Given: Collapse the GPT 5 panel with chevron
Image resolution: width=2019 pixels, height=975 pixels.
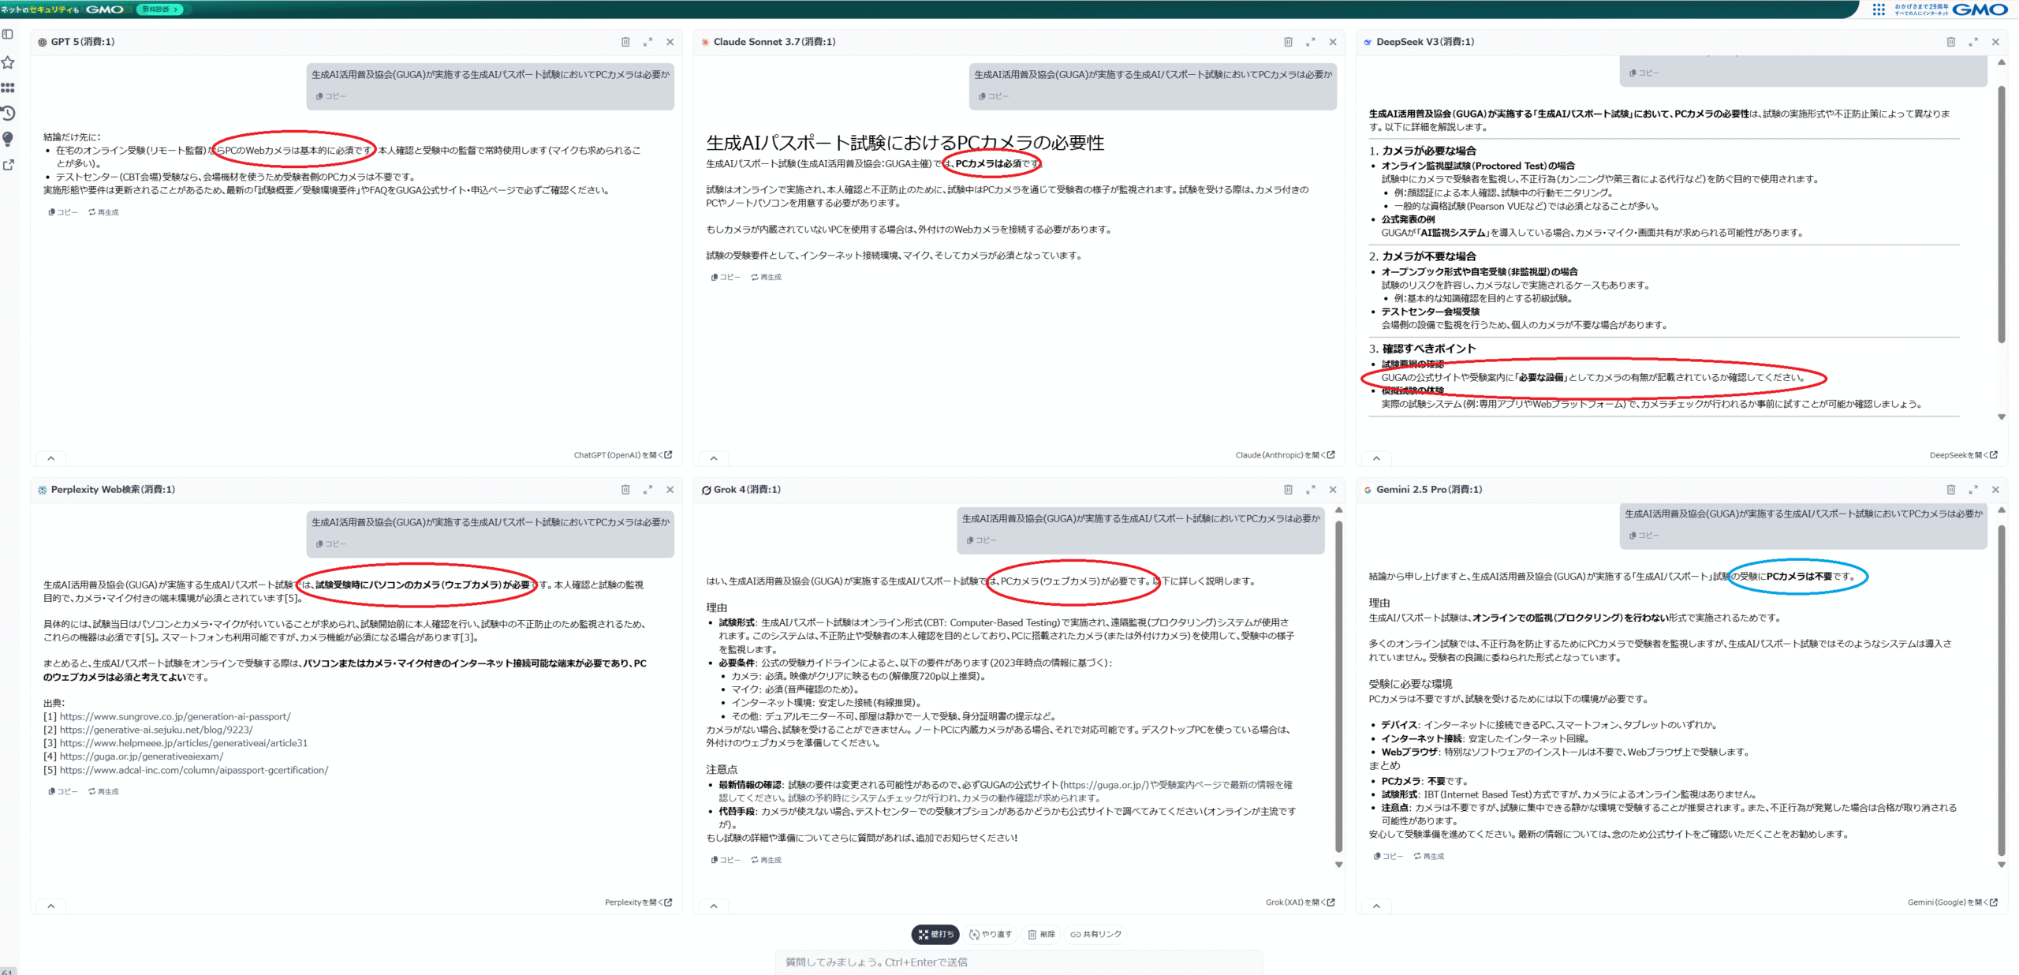Looking at the screenshot, I should point(51,458).
